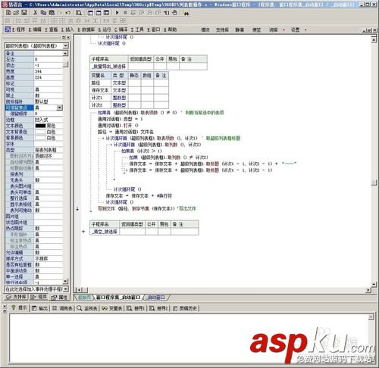Select the 起始页 editor tab
This screenshot has width=379, height=368.
click(84, 298)
